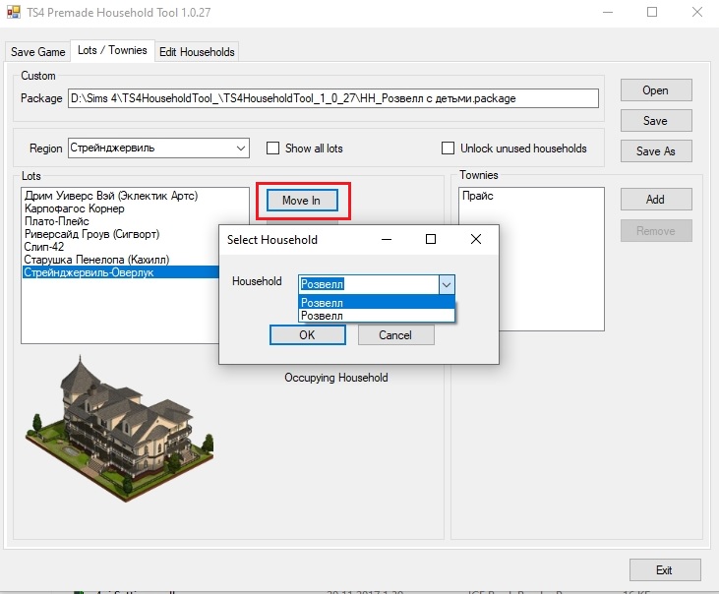Viewport: 719px width, 594px height.
Task: Switch to the Edit Households tab
Action: tap(197, 51)
